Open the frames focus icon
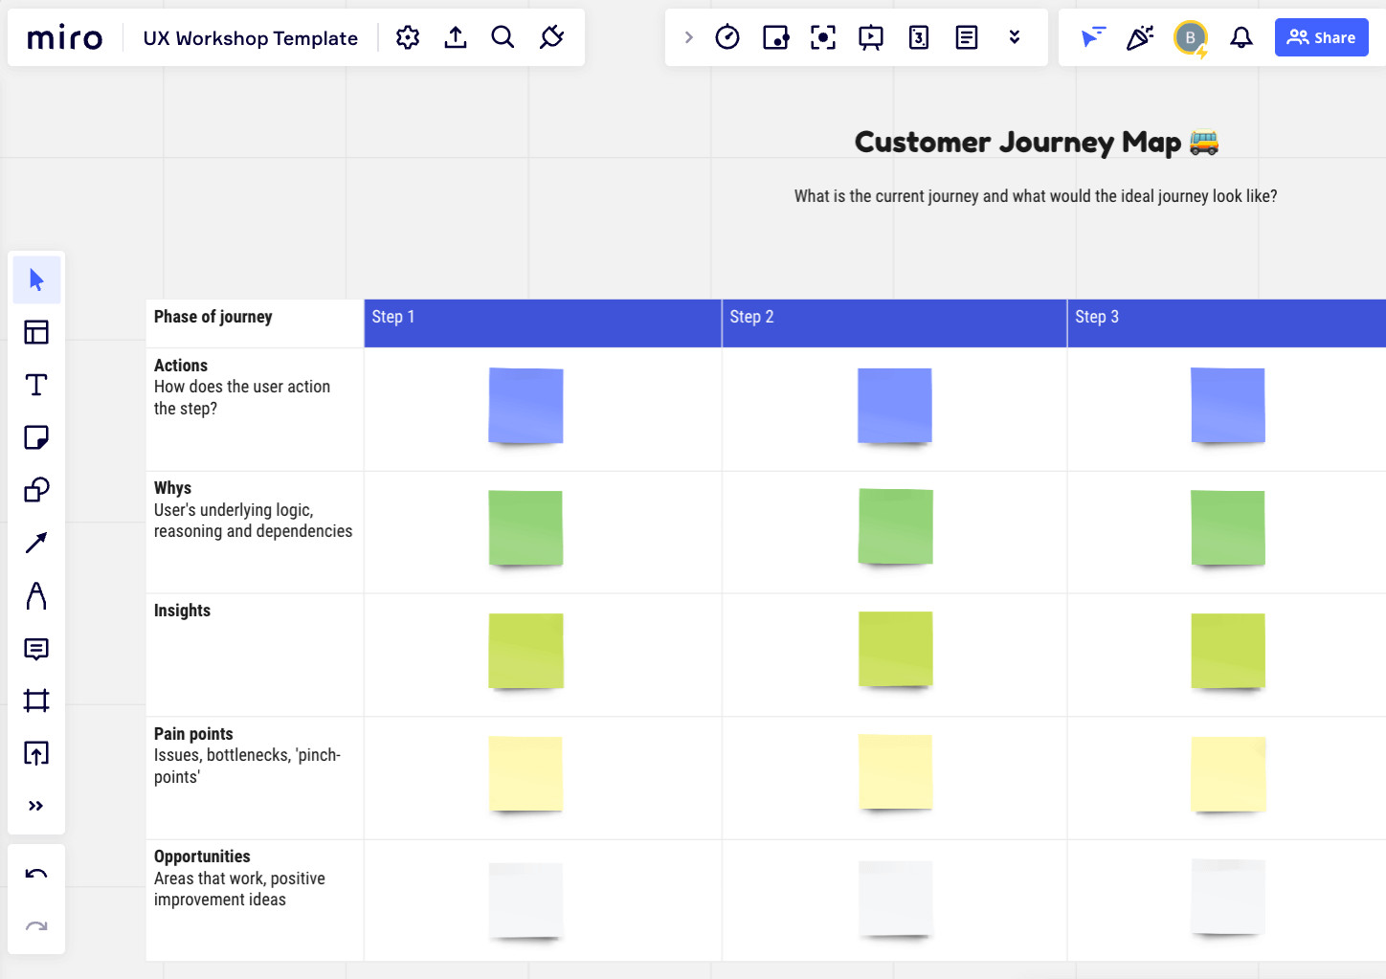Screen dimensions: 1386x979 tap(823, 37)
